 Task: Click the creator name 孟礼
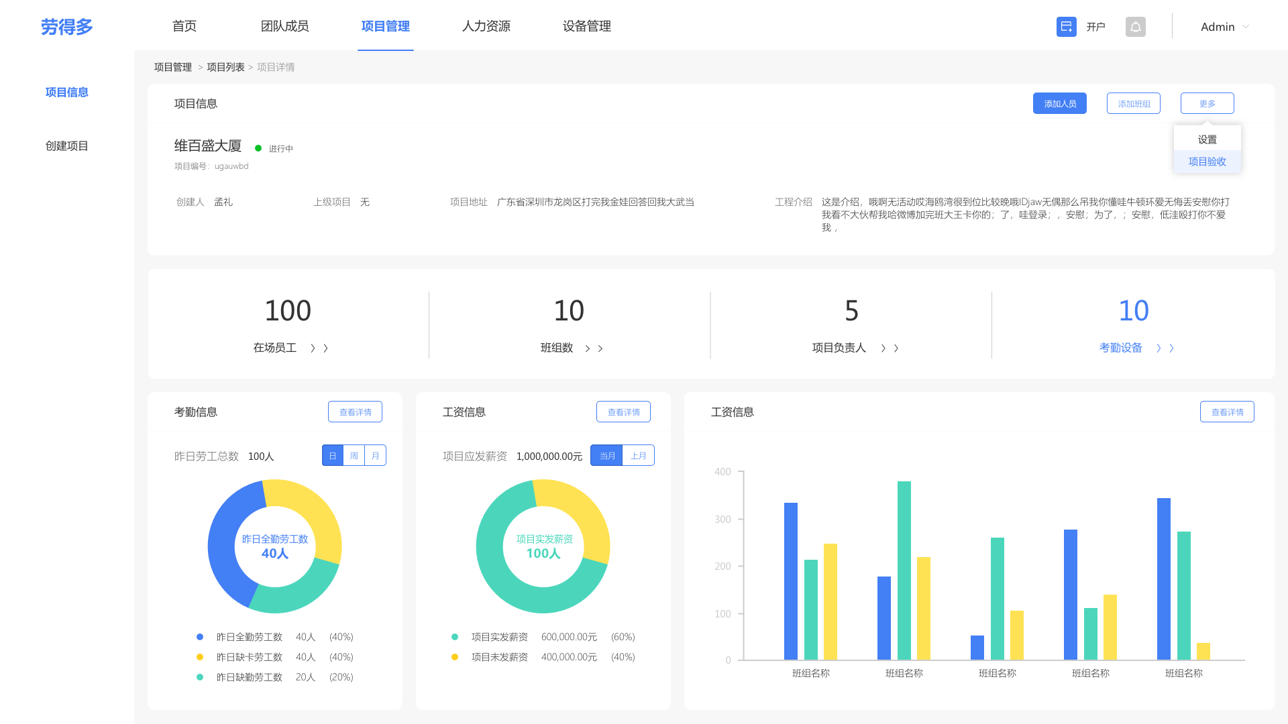(x=223, y=202)
